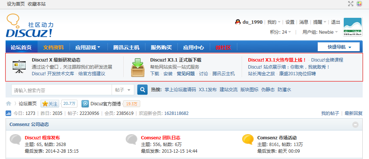Click 收藏本站 link
369x159 pixels.
tap(37, 4)
